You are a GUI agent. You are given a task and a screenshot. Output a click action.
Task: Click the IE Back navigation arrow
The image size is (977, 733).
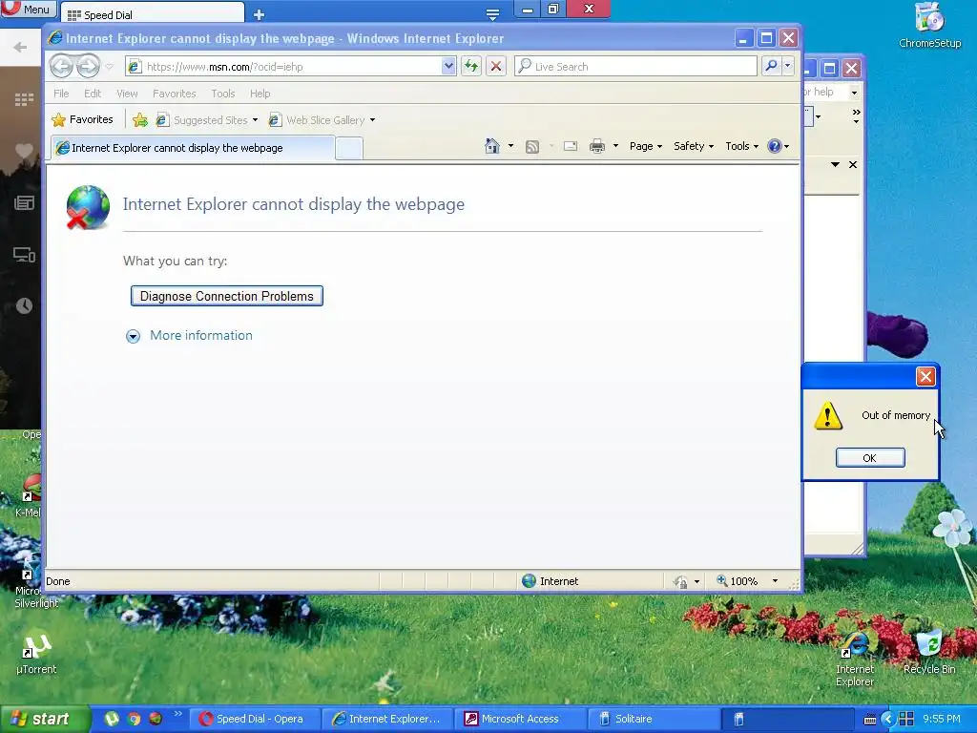coord(62,66)
